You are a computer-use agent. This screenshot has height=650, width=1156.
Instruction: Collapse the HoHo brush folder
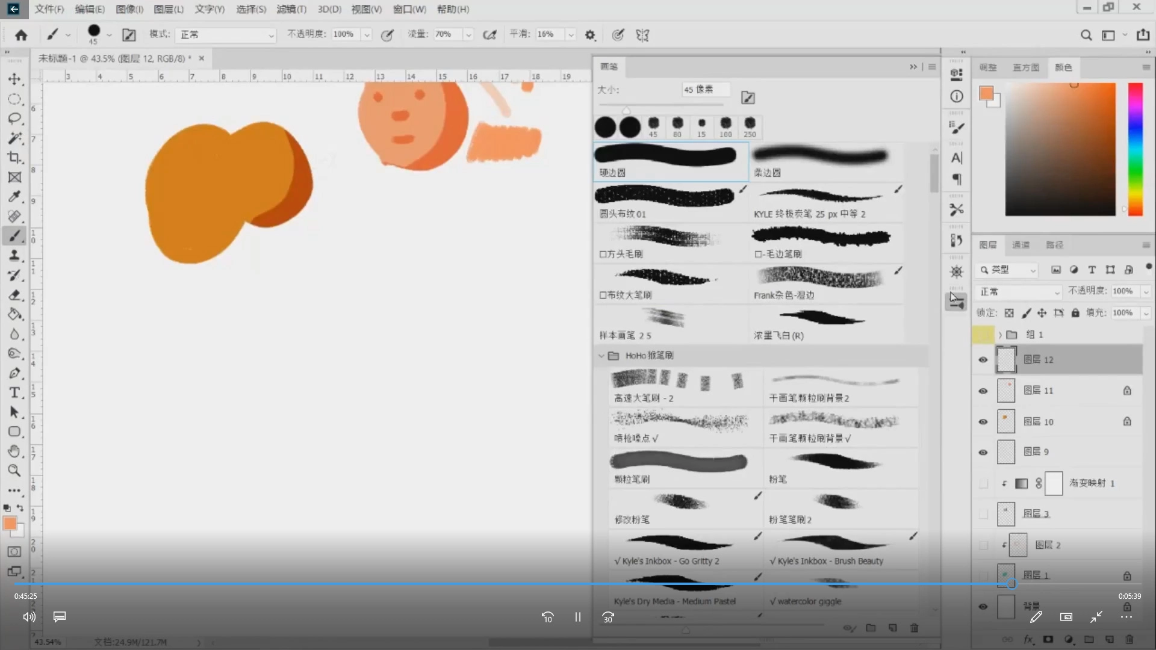coord(601,356)
